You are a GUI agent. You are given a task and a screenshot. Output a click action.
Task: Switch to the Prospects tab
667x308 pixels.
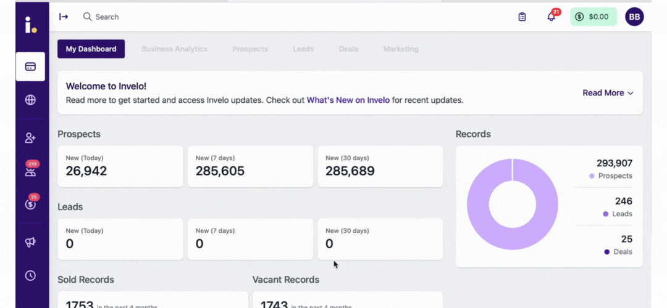250,49
